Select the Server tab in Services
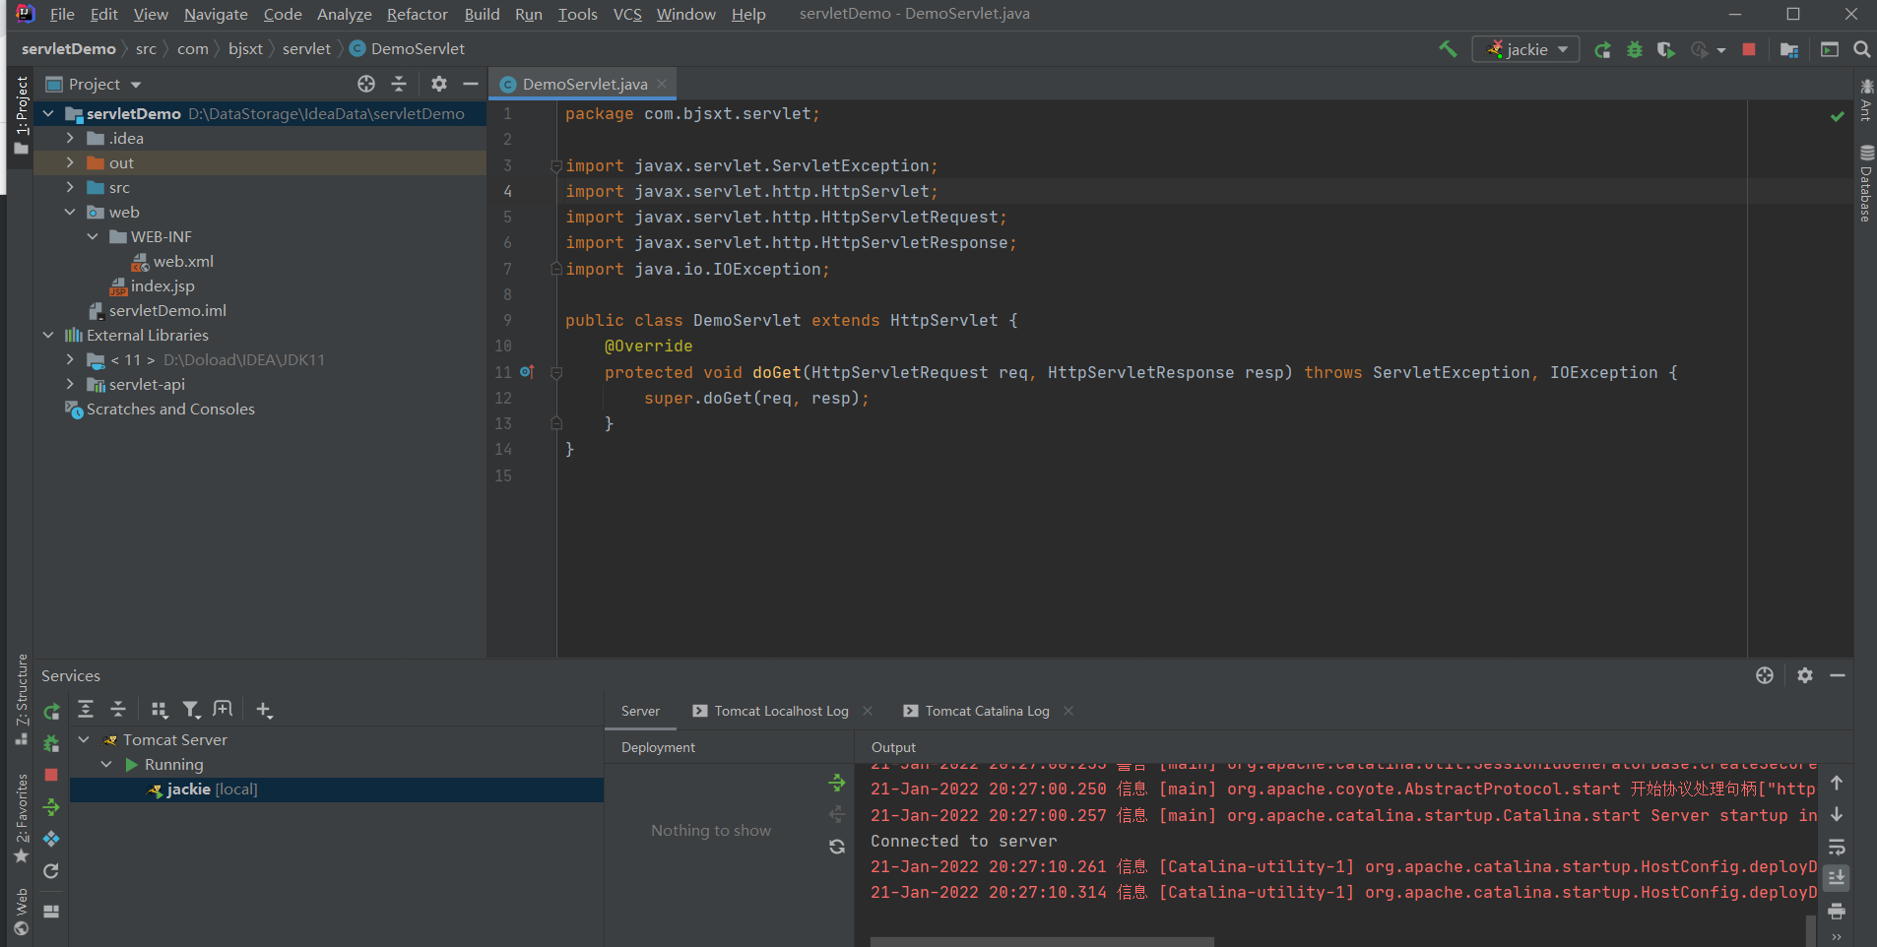The image size is (1877, 947). [640, 711]
